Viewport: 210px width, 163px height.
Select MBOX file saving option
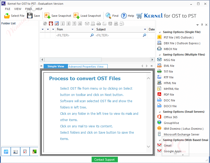167,49
